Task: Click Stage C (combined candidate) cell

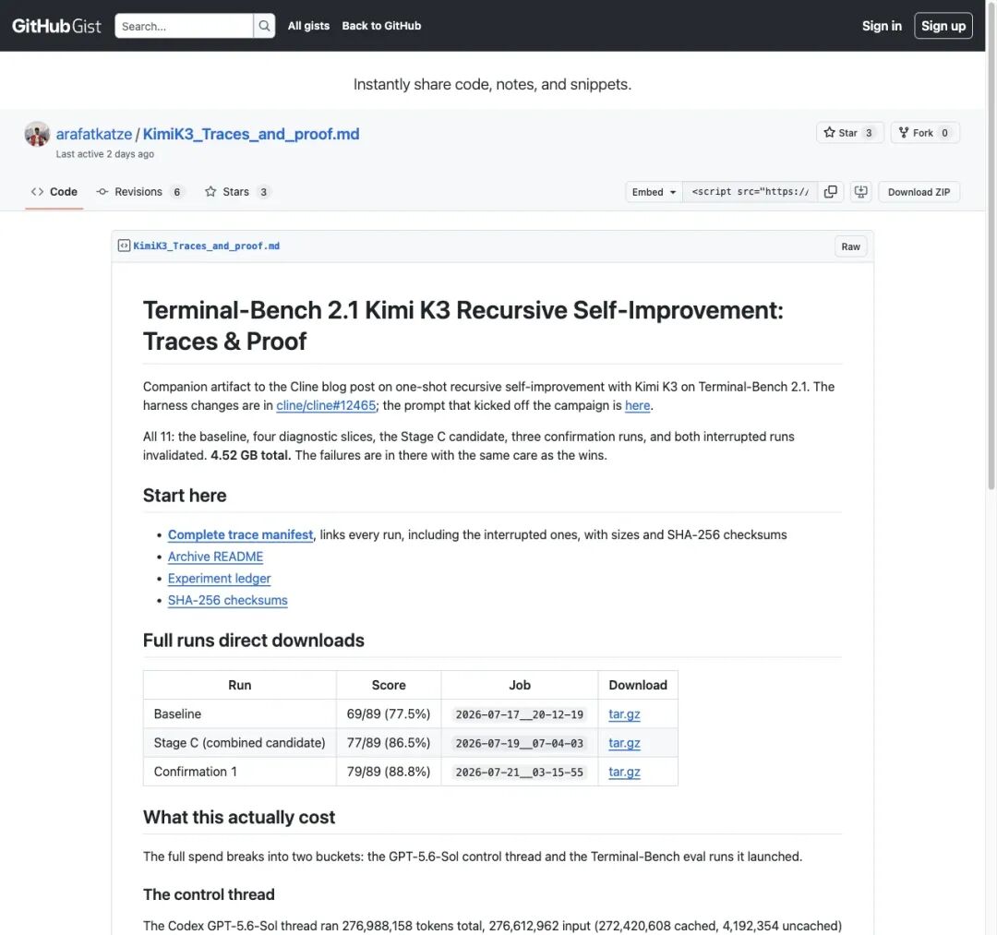Action: pyautogui.click(x=240, y=743)
